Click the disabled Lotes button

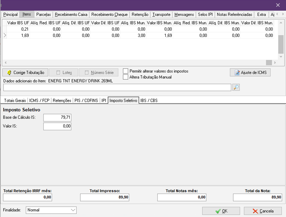64,72
